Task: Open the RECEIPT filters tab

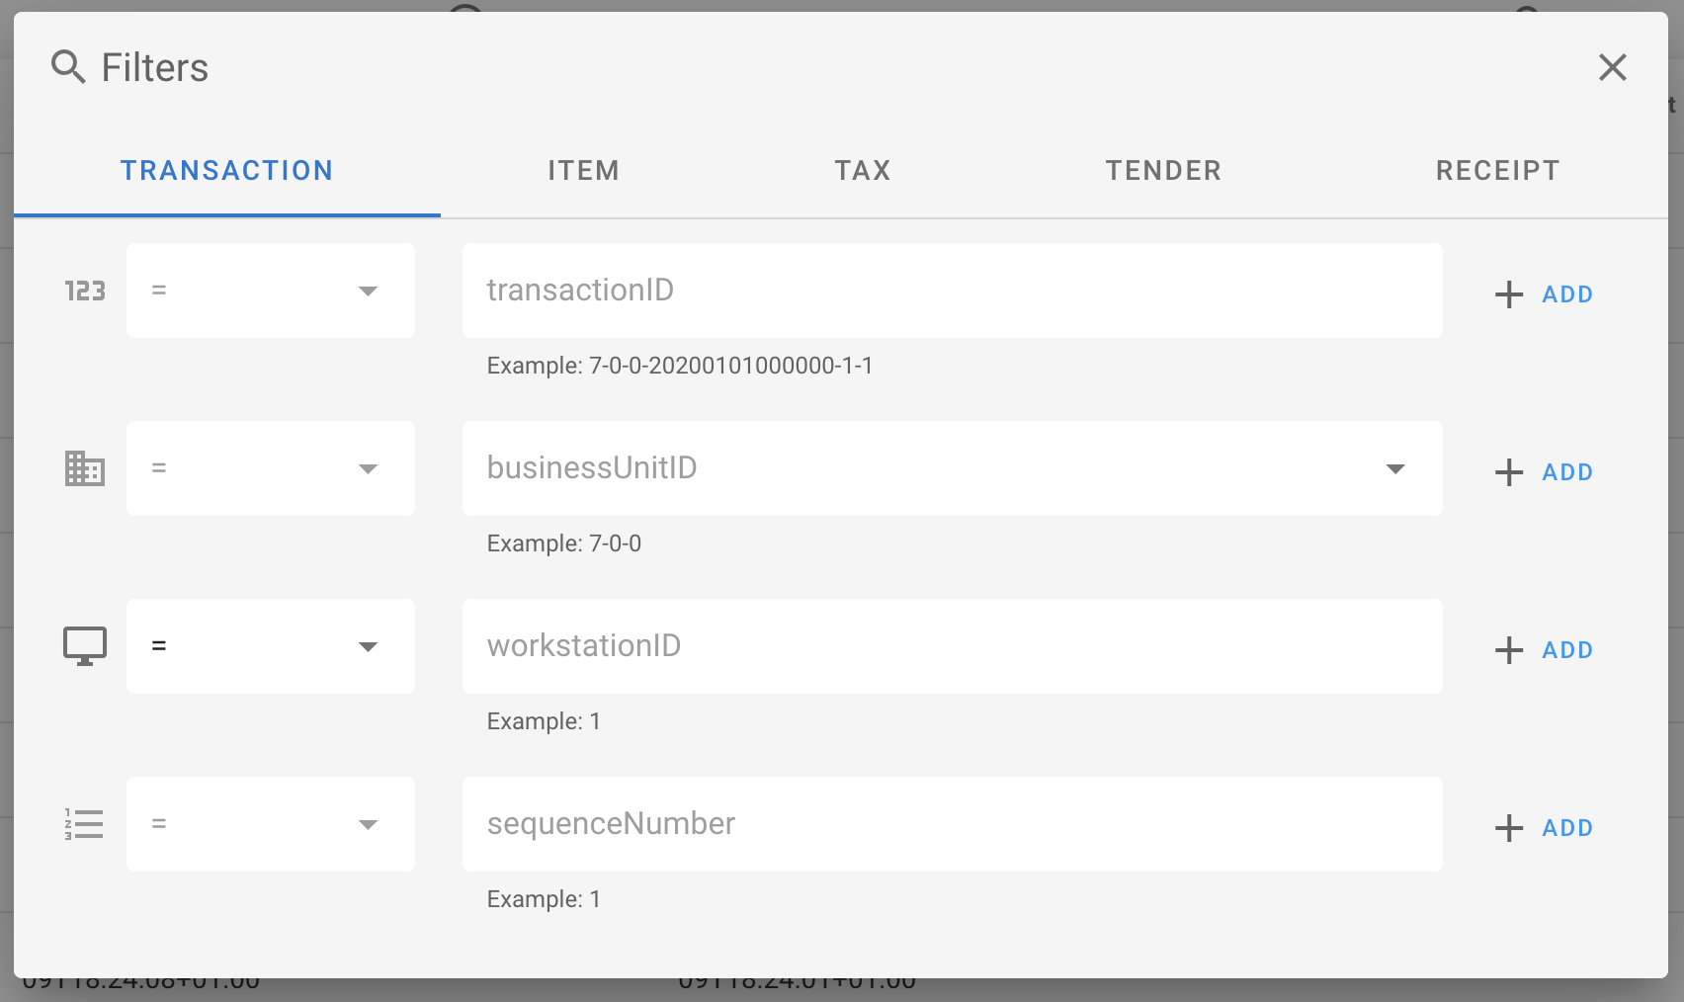Action: pyautogui.click(x=1497, y=170)
